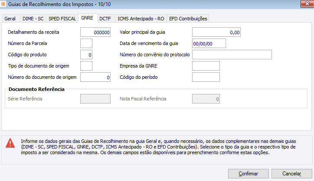Switch to the Geral tab
The width and height of the screenshot is (314, 181).
point(10,19)
